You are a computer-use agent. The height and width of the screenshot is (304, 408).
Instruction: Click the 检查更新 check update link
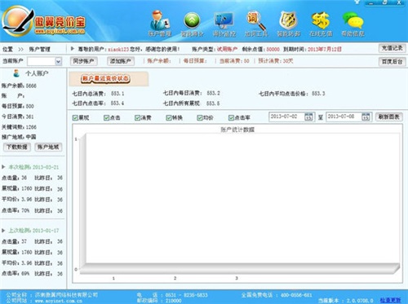[x=390, y=300]
